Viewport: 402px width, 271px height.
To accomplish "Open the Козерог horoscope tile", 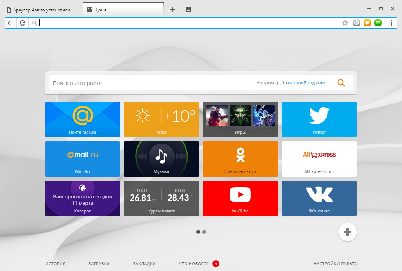I will point(83,198).
